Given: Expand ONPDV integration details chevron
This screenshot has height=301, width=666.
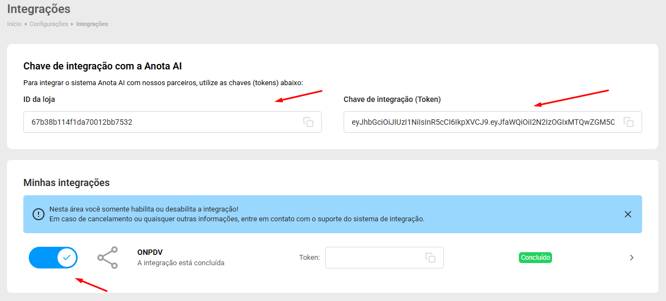Looking at the screenshot, I should coord(631,258).
